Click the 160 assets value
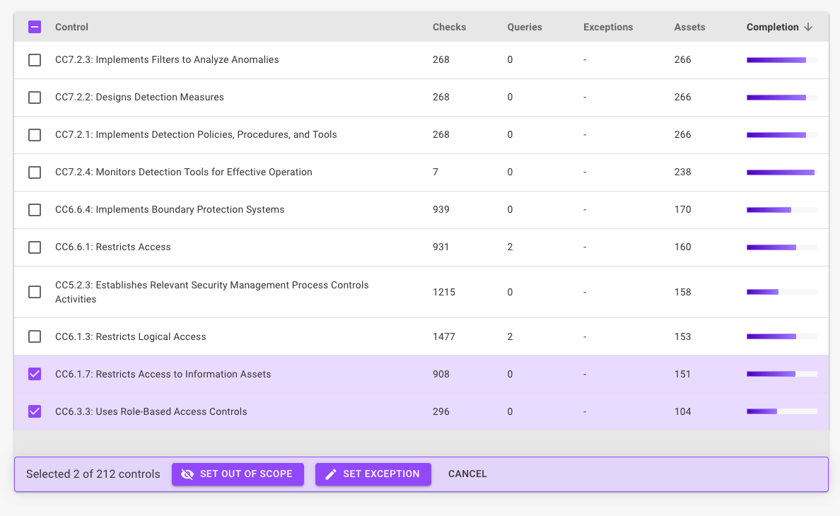 (682, 247)
